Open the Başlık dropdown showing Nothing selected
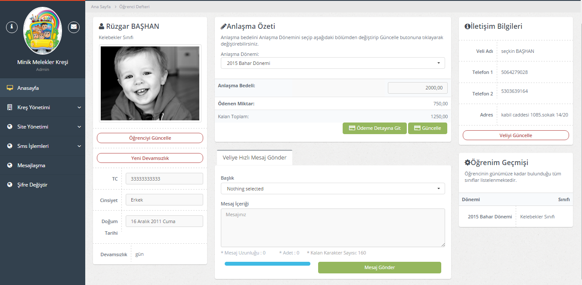582x285 pixels. click(332, 189)
